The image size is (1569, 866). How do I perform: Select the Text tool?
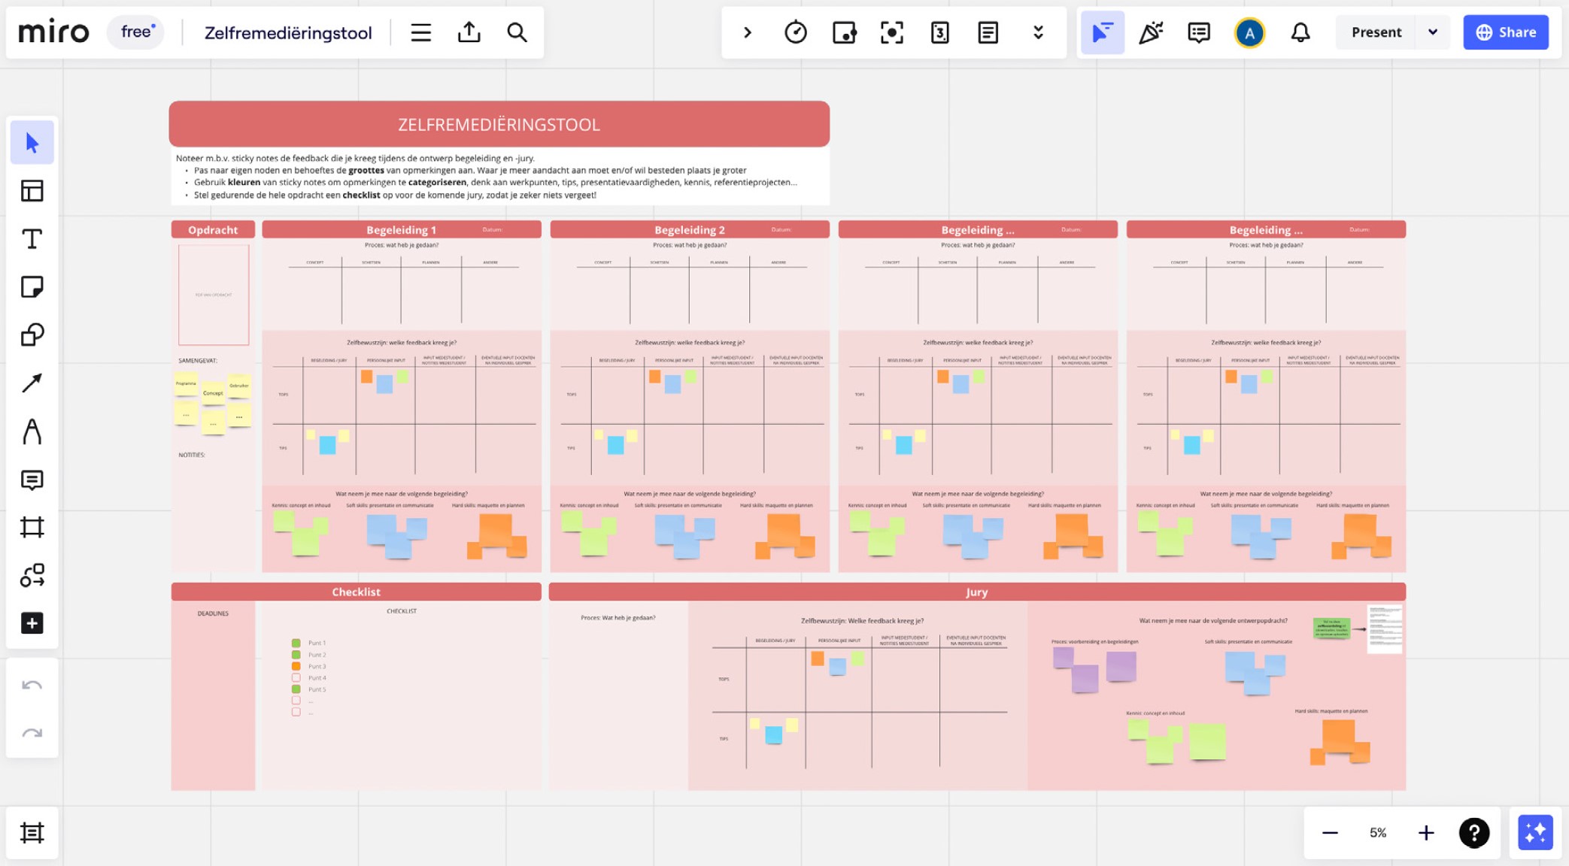pos(32,238)
